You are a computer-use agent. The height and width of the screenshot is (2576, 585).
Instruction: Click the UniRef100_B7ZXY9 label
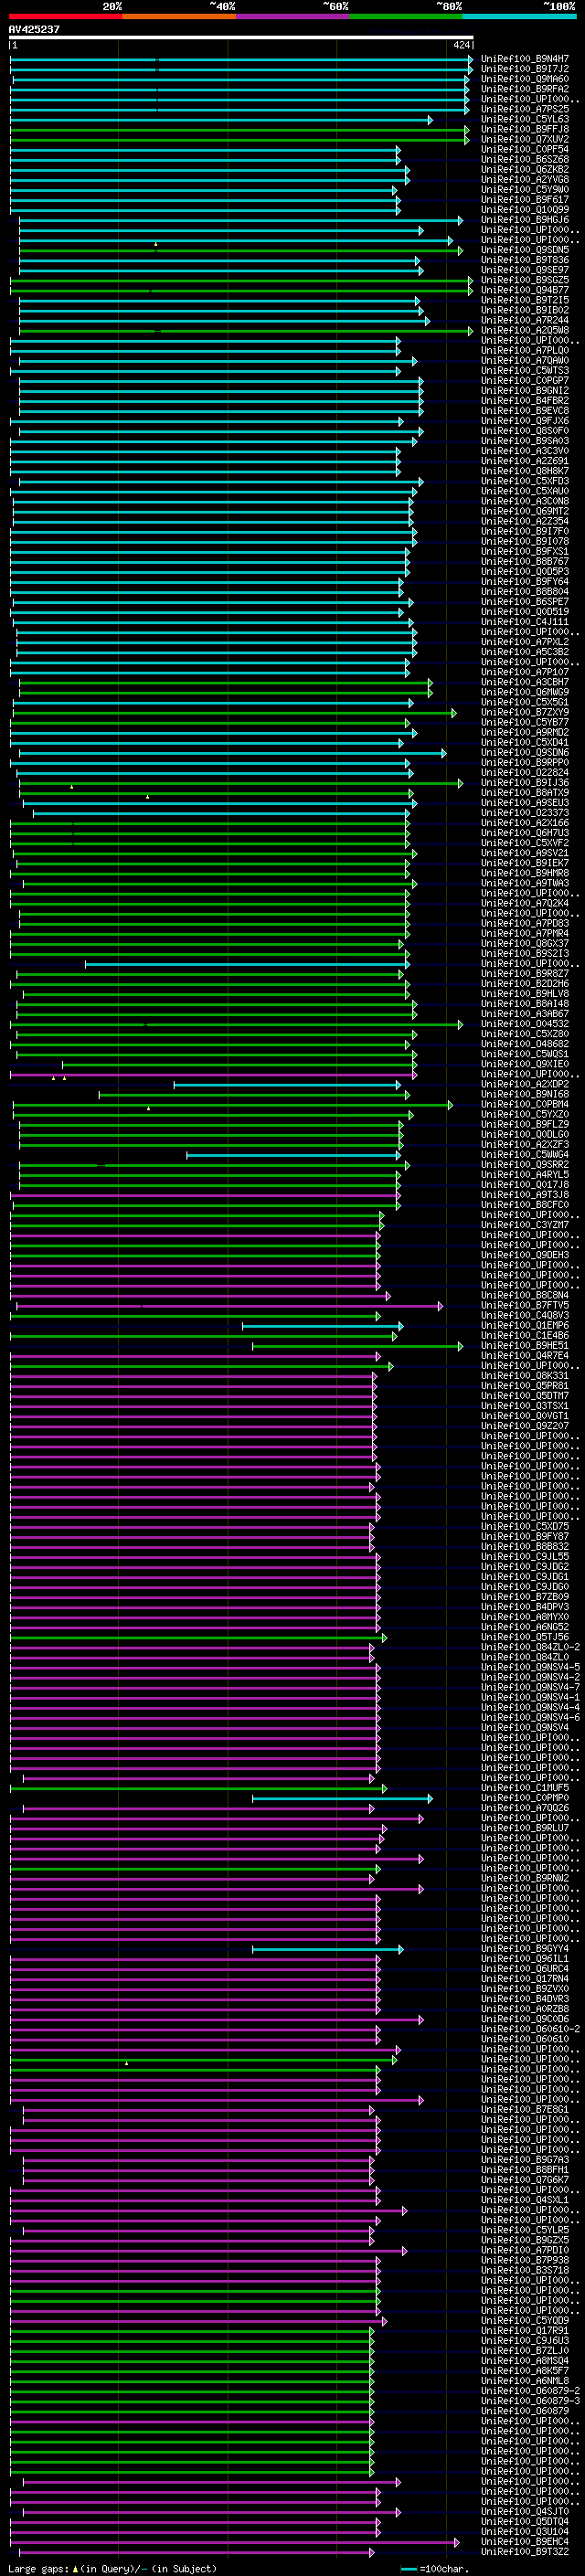(525, 712)
